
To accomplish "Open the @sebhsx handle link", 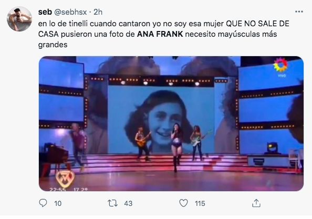I will (x=70, y=12).
